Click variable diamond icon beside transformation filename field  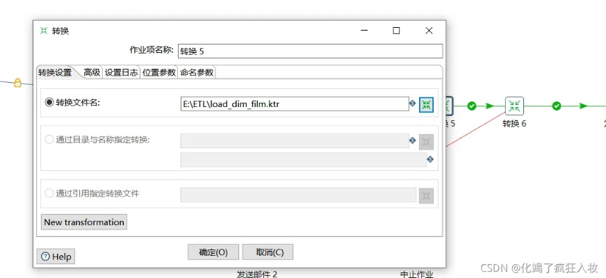pyautogui.click(x=413, y=104)
